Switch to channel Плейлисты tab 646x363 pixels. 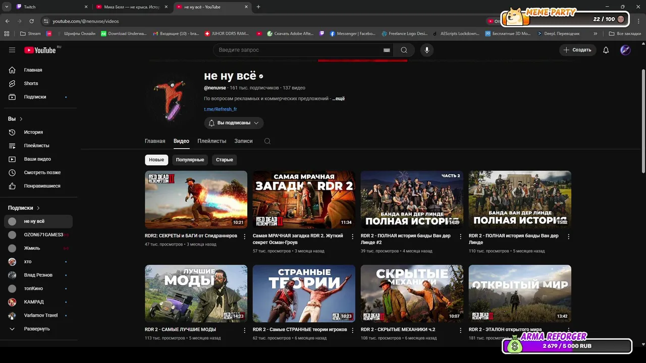click(x=212, y=141)
